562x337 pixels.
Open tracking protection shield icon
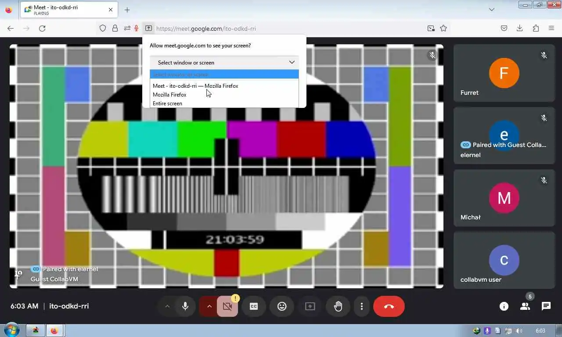tap(103, 28)
